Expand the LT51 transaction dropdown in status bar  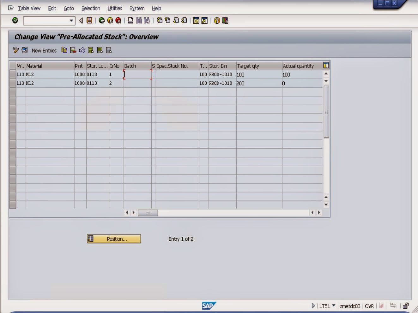(335, 306)
